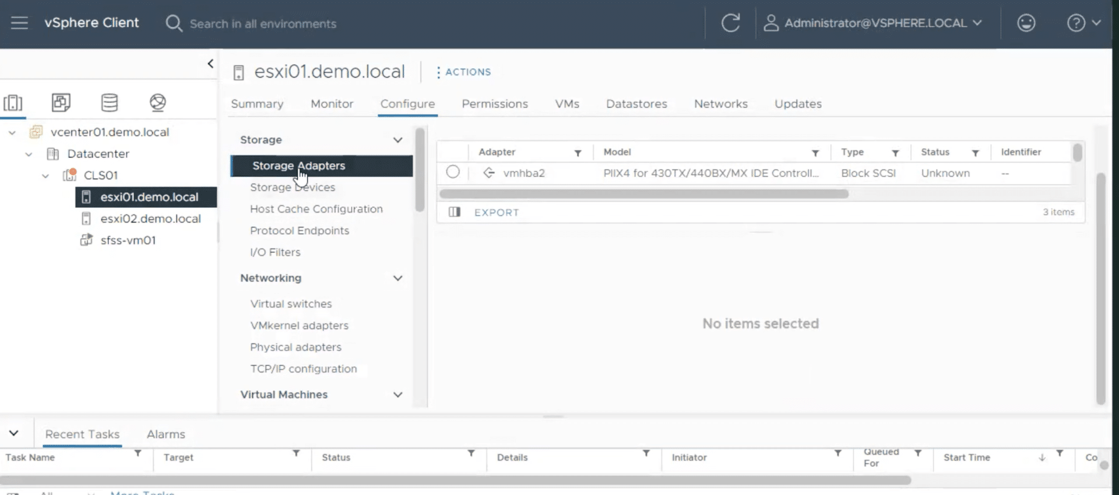1119x495 pixels.
Task: Collapse the Recent Tasks bottom panel
Action: coord(14,433)
